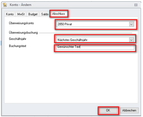
Task: Select the Budget tab
Action: click(x=33, y=14)
